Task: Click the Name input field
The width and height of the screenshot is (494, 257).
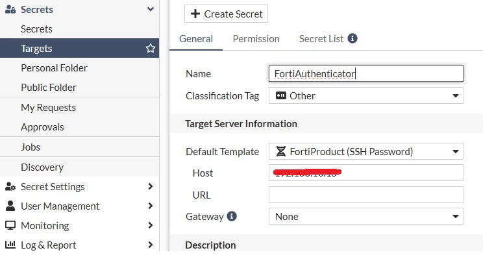Action: 365,73
